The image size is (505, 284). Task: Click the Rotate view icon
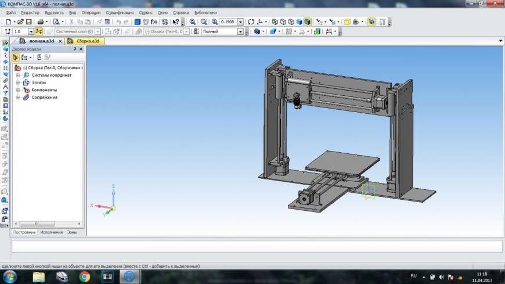click(251, 21)
